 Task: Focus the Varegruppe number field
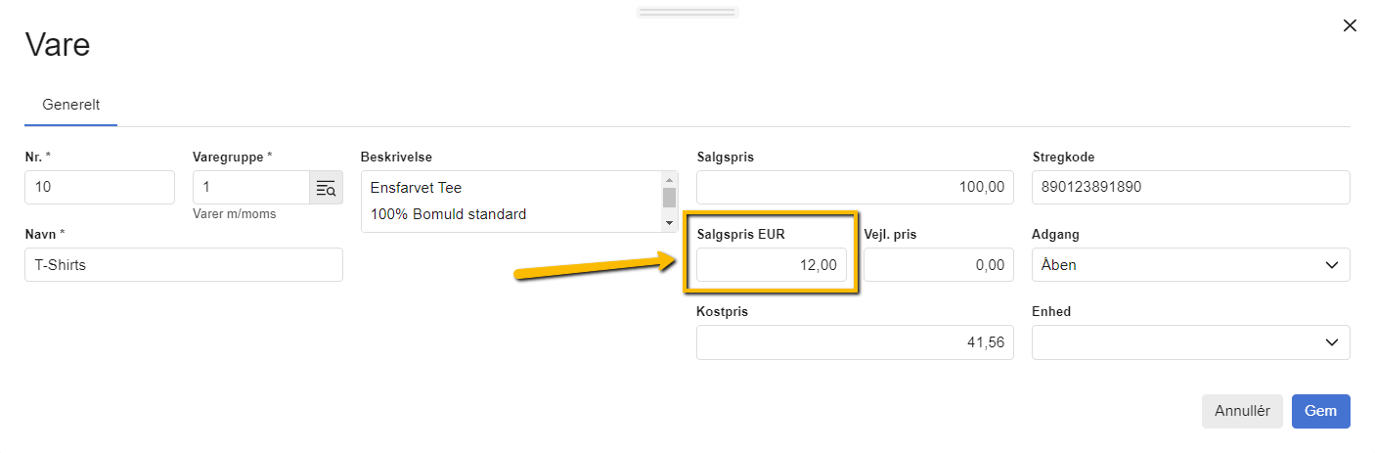coord(251,188)
